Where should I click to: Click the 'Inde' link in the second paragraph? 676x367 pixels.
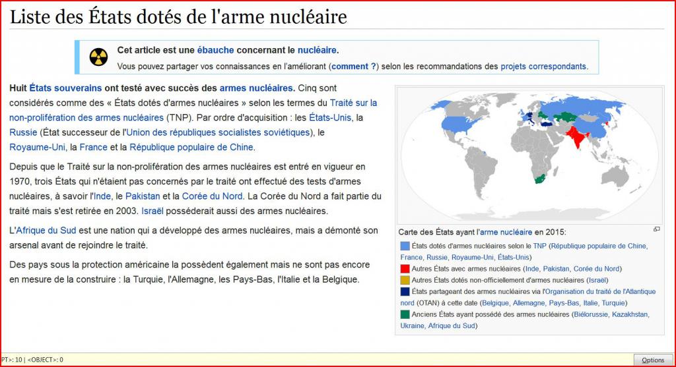(x=102, y=196)
